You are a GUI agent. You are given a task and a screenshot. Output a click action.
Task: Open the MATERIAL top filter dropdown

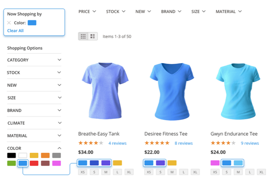click(x=228, y=12)
